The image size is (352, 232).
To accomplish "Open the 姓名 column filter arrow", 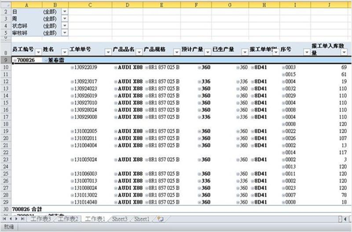I will pyautogui.click(x=65, y=52).
